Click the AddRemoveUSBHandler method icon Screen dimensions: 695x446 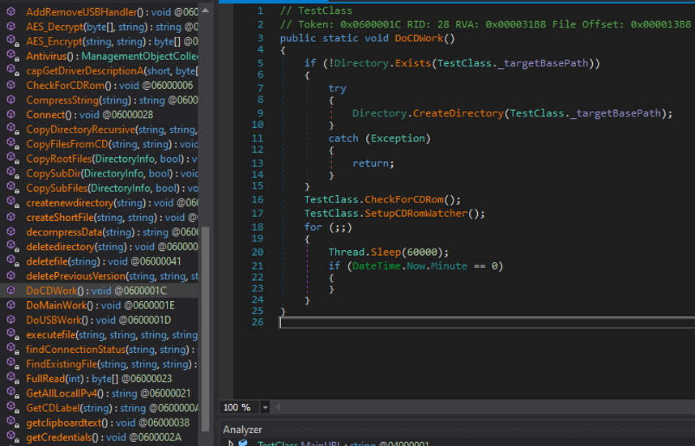(x=11, y=12)
